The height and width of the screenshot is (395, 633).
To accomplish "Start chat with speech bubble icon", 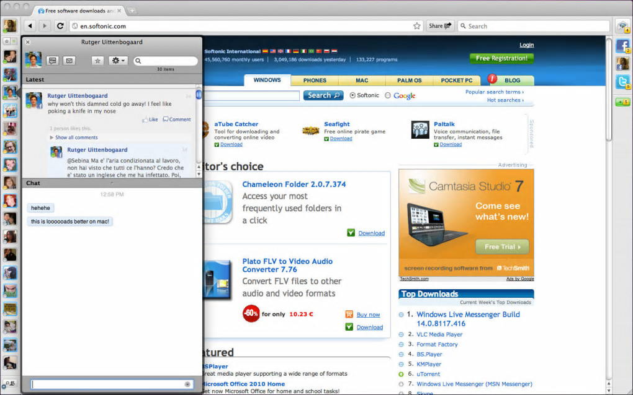I will tap(53, 61).
